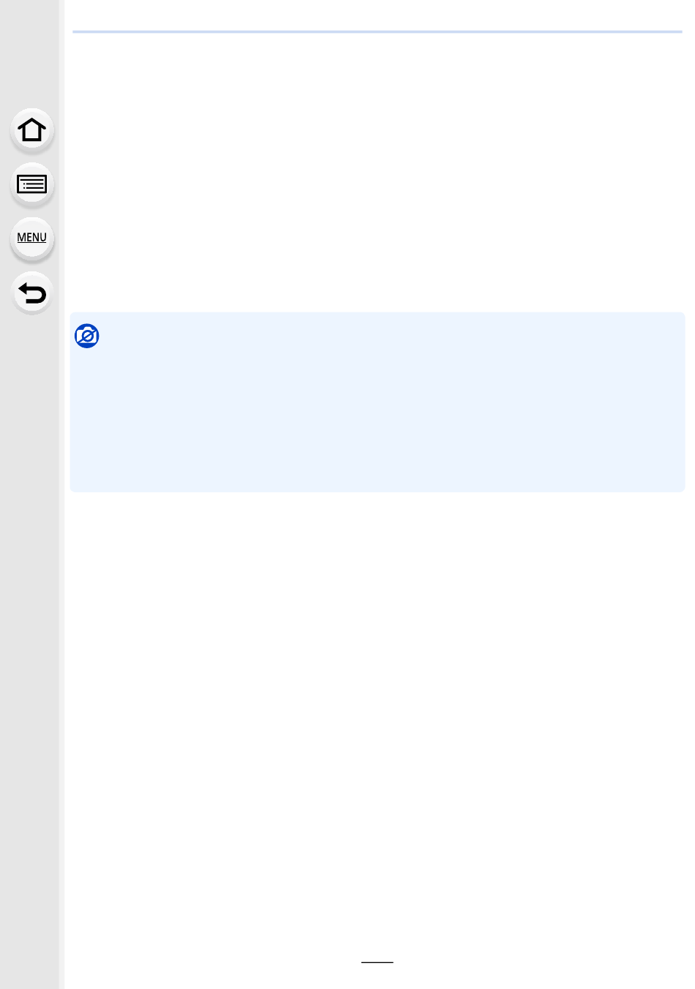
Task: Click the underlined MENU text label
Action: [31, 238]
